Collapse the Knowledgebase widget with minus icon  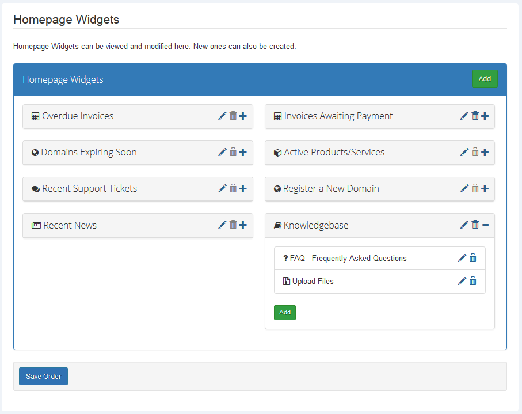pos(485,225)
